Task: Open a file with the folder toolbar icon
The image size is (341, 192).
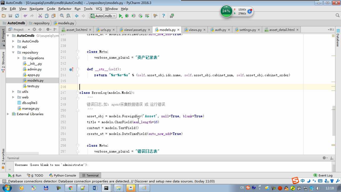Action: click(4, 16)
